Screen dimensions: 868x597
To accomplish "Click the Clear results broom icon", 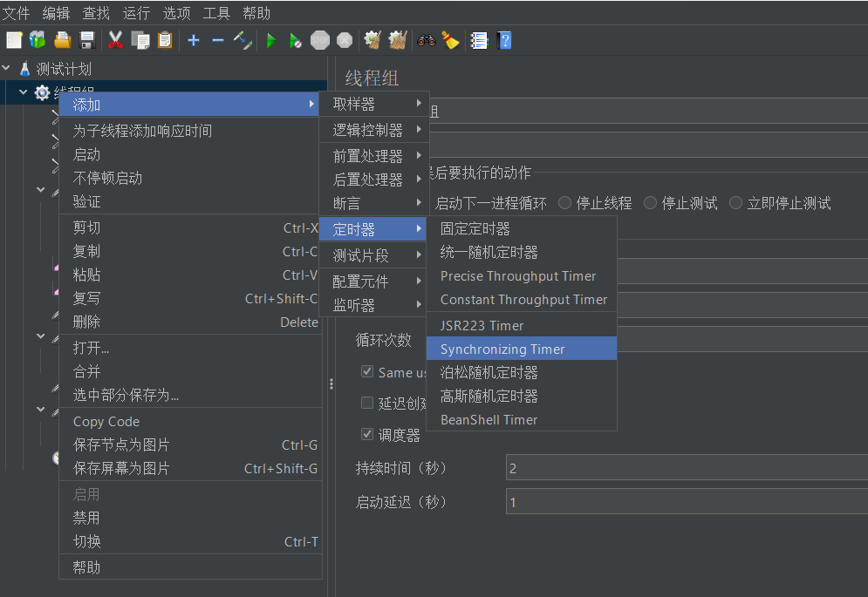I will (372, 40).
